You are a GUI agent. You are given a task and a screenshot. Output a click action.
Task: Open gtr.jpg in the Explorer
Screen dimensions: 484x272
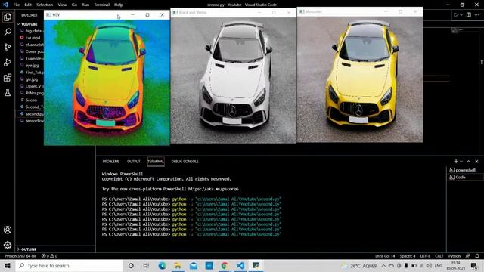pos(31,79)
